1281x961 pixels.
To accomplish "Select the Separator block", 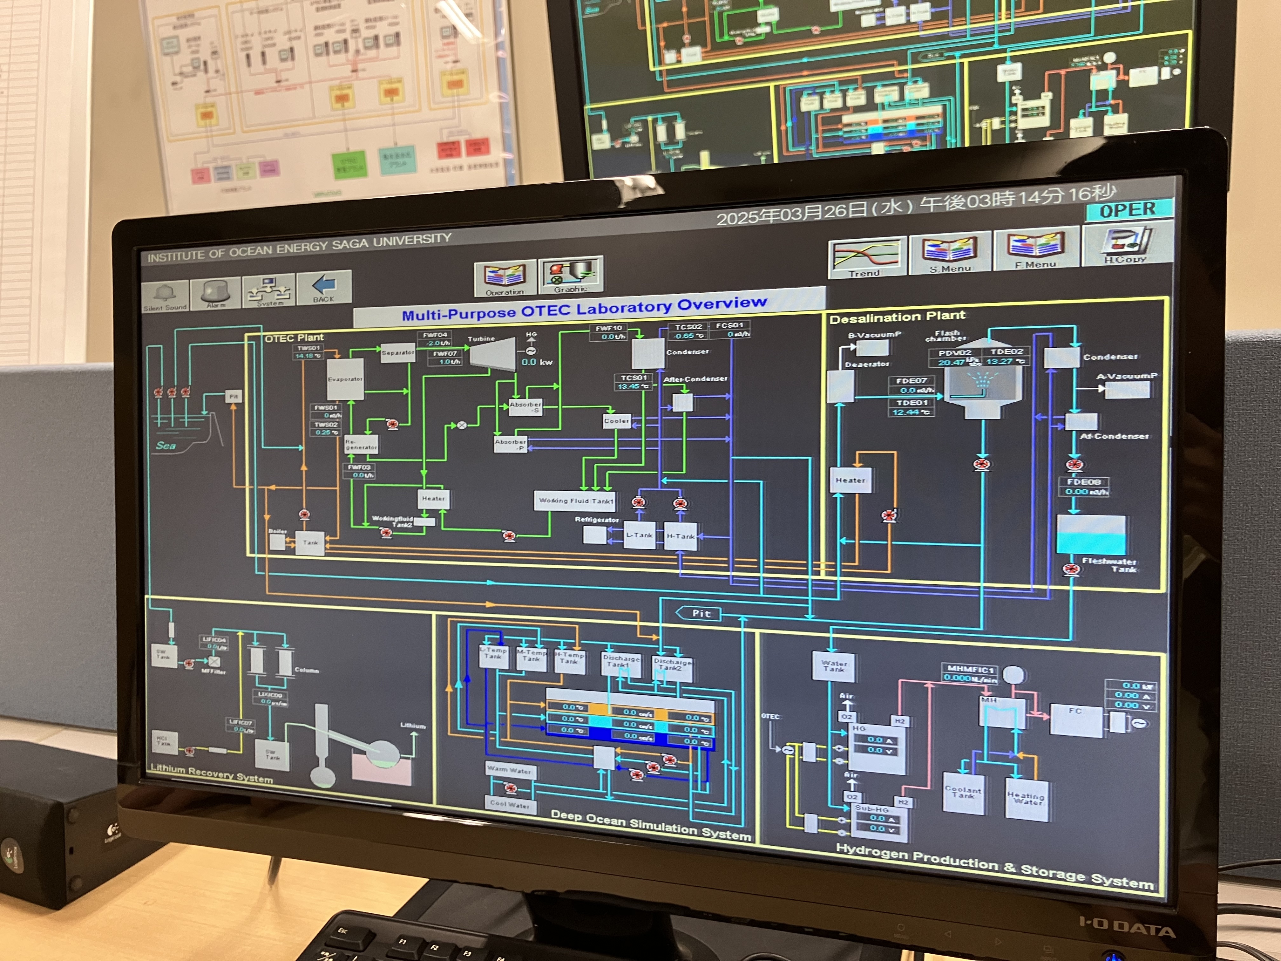I will coord(398,353).
